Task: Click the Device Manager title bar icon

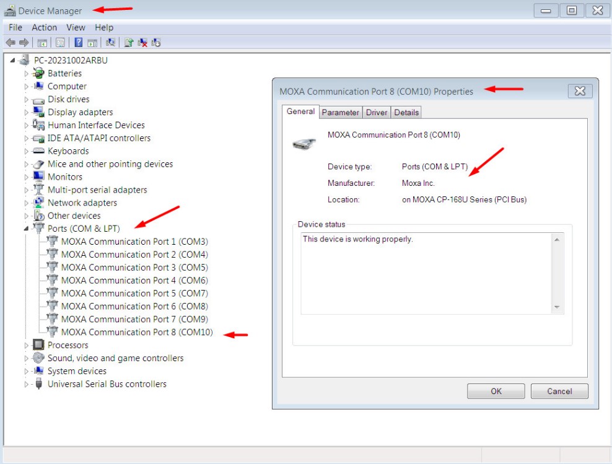Action: pos(10,11)
